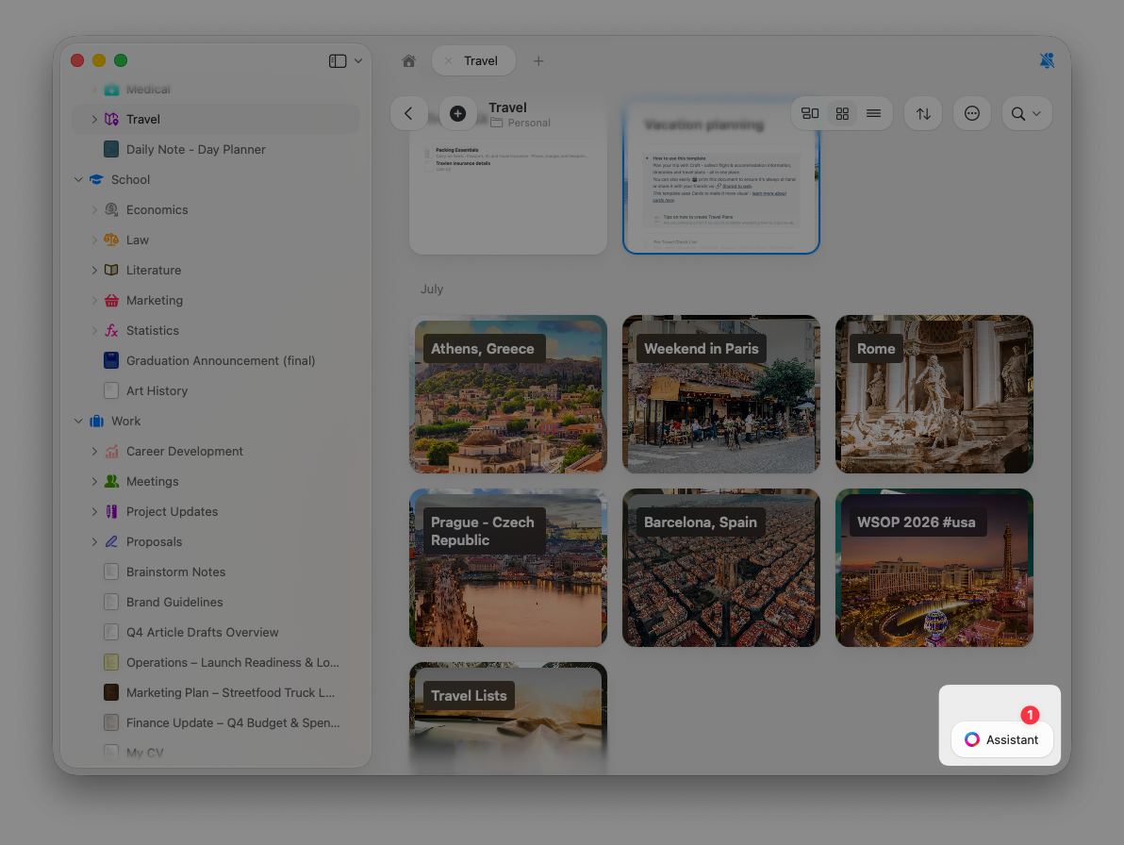Open Brainstorm Notes document
The height and width of the screenshot is (845, 1124).
(x=216, y=572)
